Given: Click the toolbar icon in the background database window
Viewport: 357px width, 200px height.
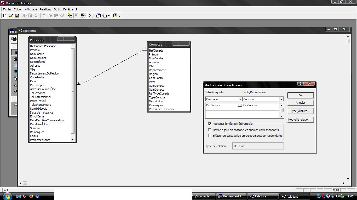Looking at the screenshot, I should click(x=13, y=39).
